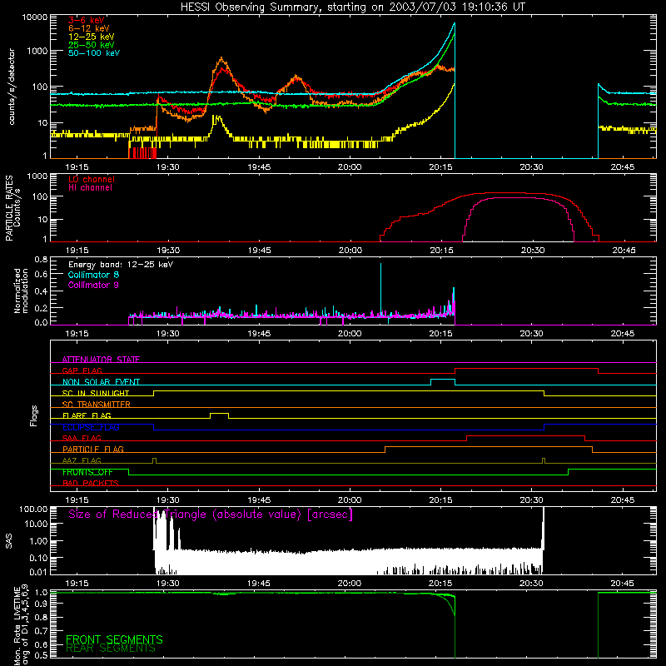The height and width of the screenshot is (666, 666).
Task: Select the Collimator 8 legend entry
Action: pyautogui.click(x=93, y=275)
